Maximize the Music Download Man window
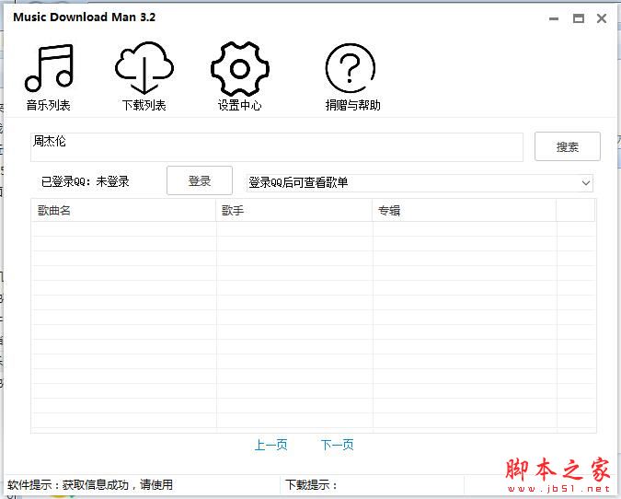The image size is (621, 499). 579,18
